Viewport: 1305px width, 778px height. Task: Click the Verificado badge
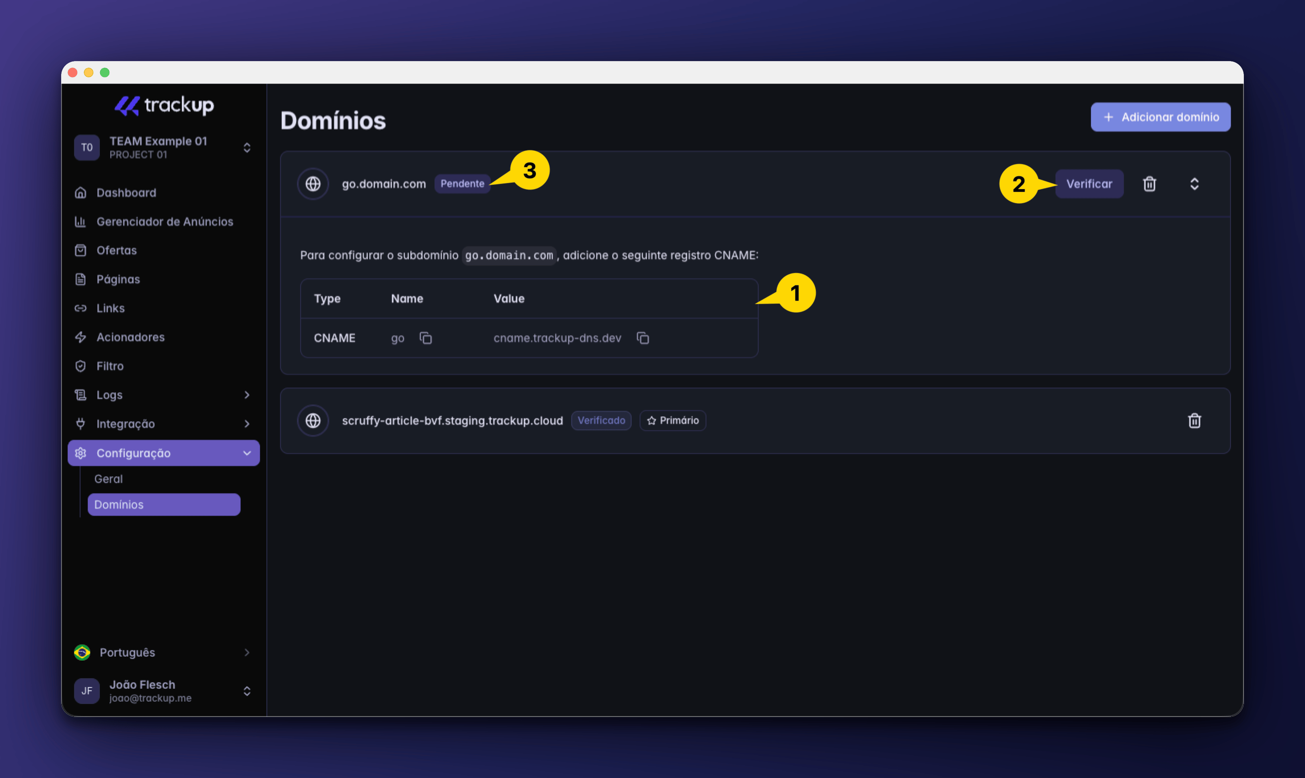(x=601, y=420)
